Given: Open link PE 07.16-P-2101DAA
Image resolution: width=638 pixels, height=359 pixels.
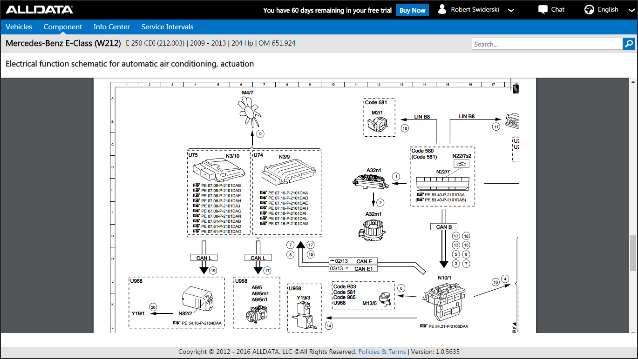Looking at the screenshot, I should (288, 193).
